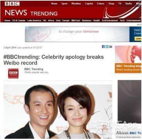Open the BBC Trending author link
Image resolution: width=142 pixels, height=139 pixels.
click(34, 69)
